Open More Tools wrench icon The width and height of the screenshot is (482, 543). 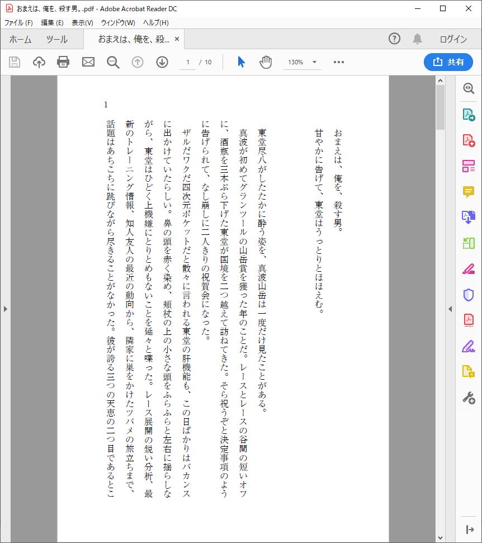point(469,398)
